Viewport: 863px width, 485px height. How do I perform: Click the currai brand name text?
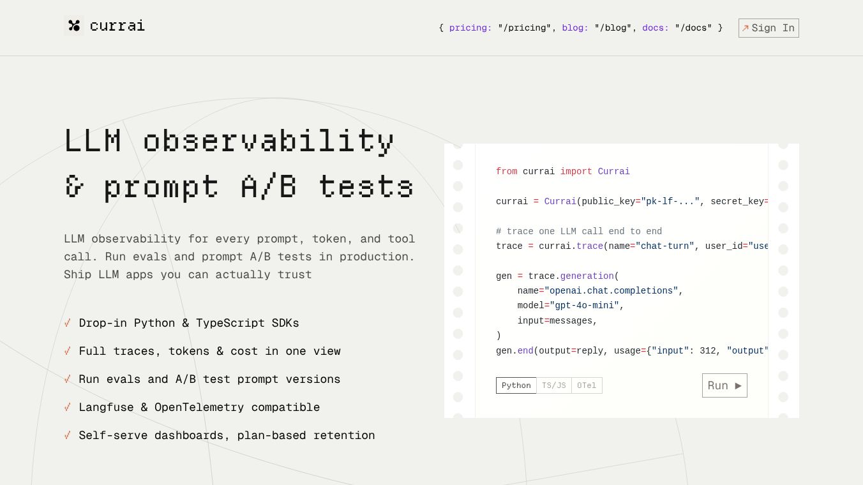117,26
